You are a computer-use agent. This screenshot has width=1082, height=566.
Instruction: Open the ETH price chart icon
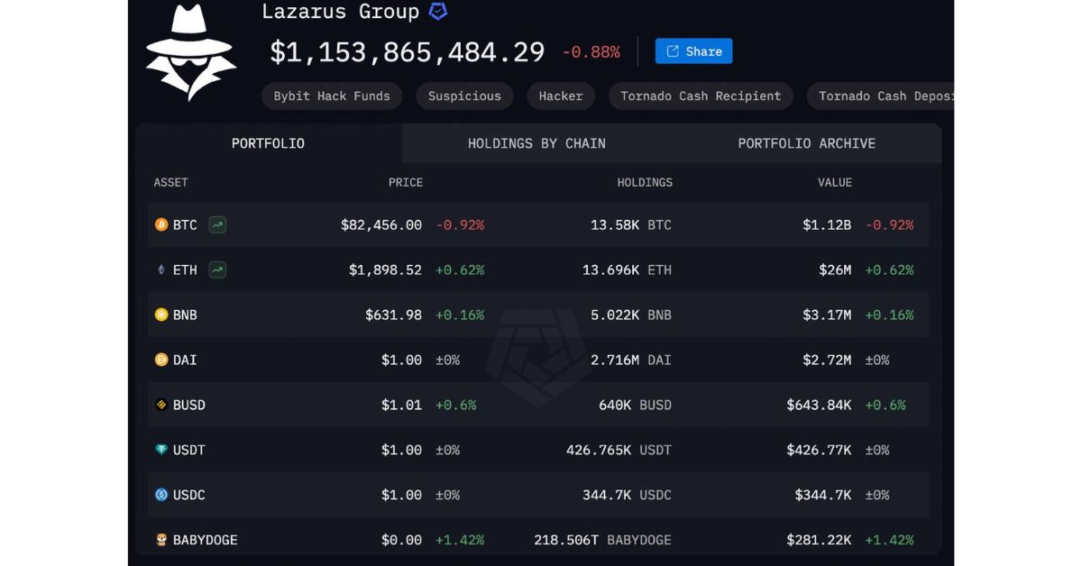pyautogui.click(x=217, y=269)
